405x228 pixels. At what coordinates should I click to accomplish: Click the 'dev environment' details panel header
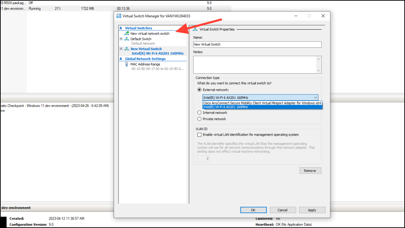click(x=16, y=208)
